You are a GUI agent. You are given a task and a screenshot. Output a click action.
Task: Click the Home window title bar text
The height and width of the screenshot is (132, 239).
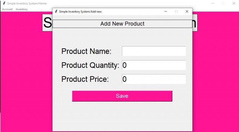pos(27,3)
